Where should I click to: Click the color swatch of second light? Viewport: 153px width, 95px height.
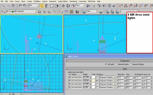pyautogui.click(x=94, y=81)
